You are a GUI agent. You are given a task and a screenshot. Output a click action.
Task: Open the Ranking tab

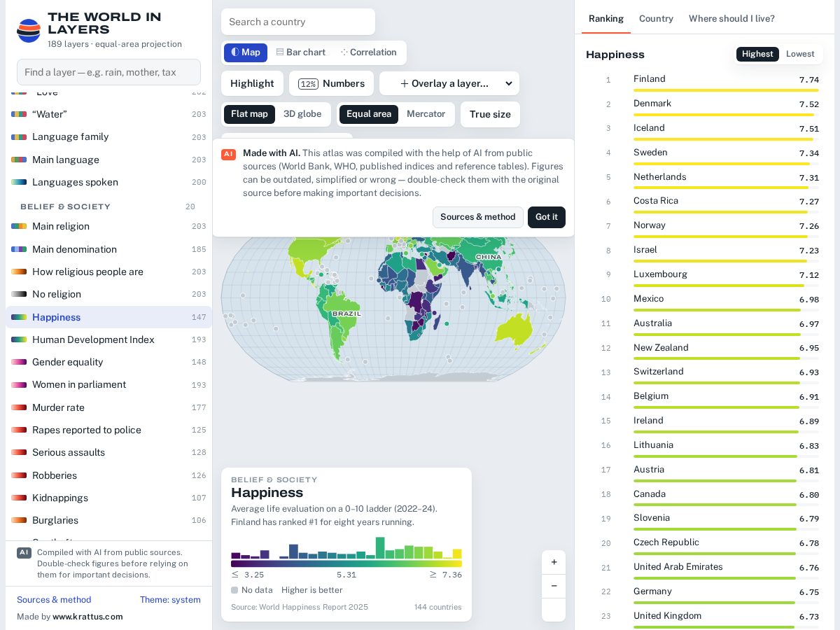click(606, 19)
